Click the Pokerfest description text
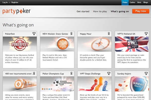The image size is (151, 100). pos(20,59)
